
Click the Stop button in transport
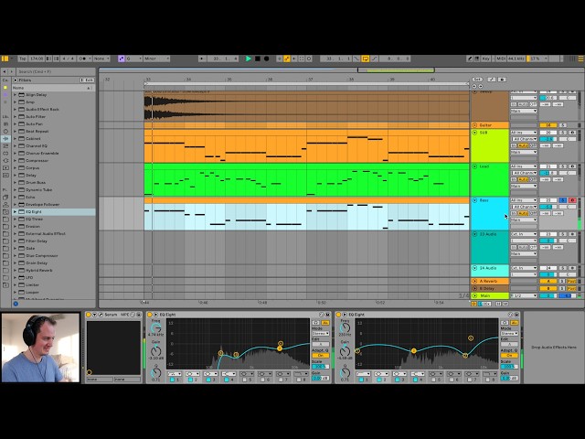[258, 59]
